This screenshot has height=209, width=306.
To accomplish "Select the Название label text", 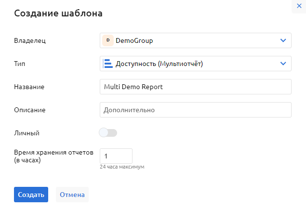I will coord(29,87).
